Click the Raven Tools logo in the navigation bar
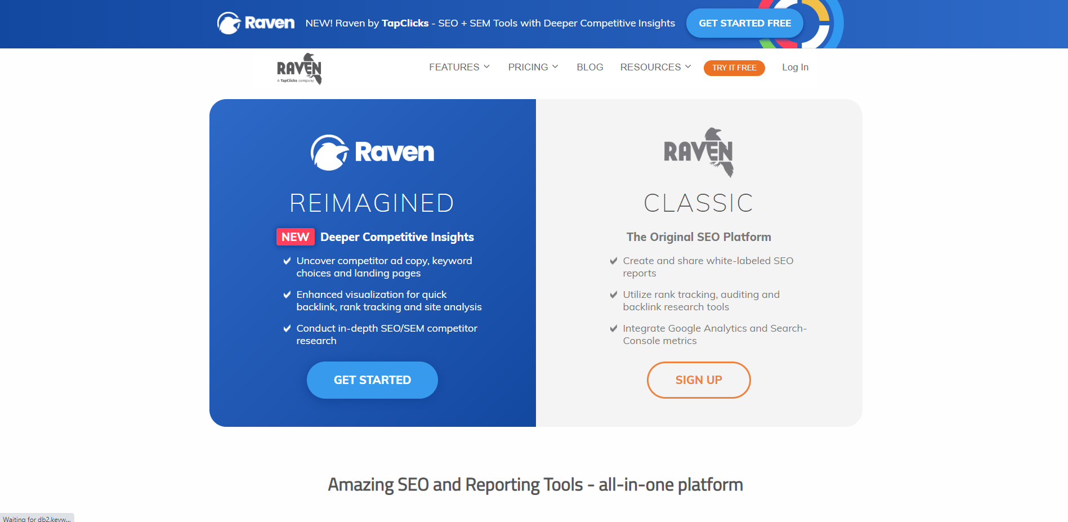 pos(300,69)
